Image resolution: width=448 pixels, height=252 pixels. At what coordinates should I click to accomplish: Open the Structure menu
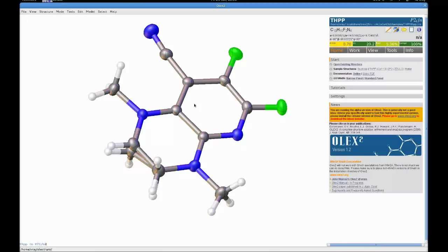pyautogui.click(x=46, y=12)
